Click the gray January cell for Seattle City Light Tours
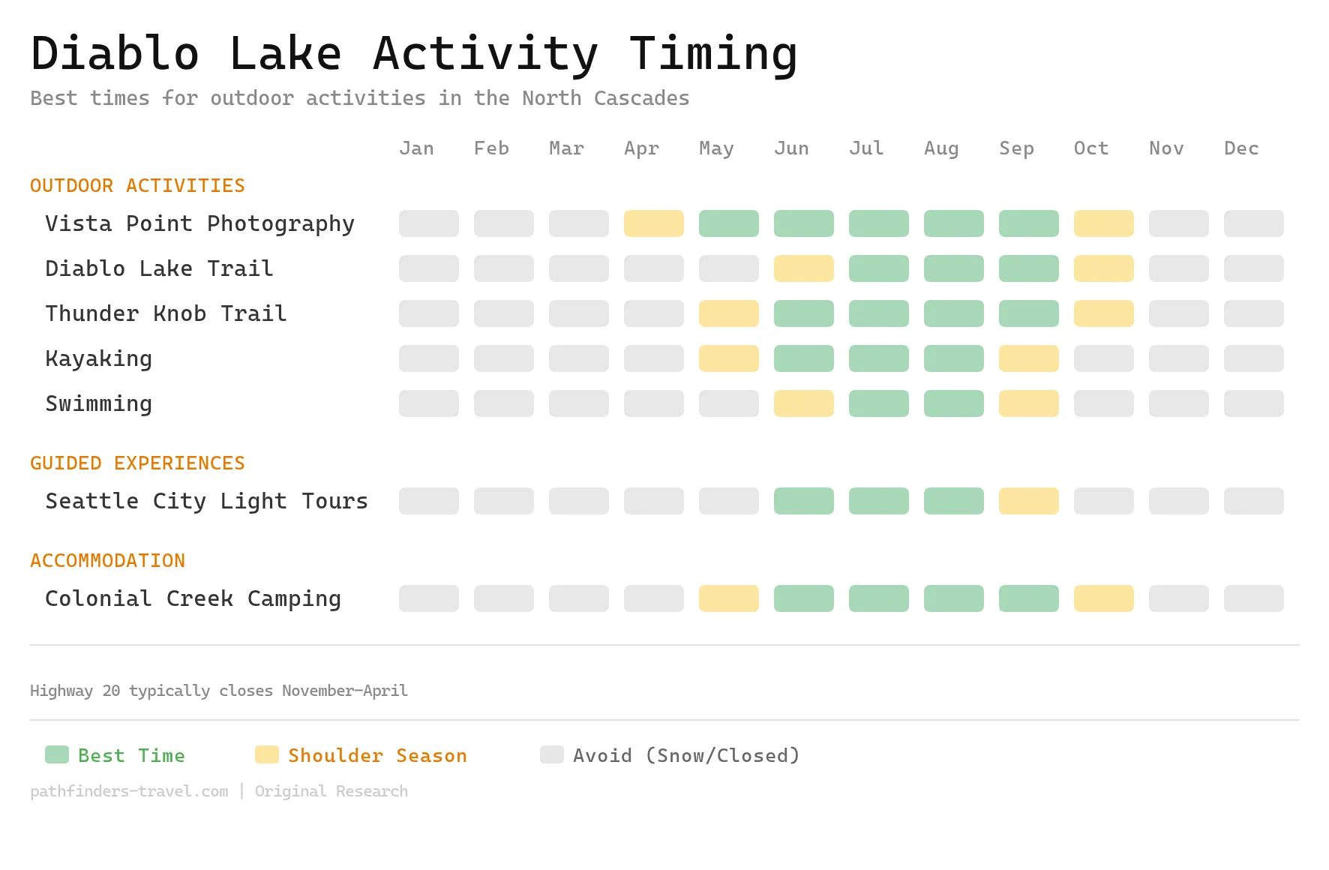The height and width of the screenshot is (870, 1329). coord(428,501)
